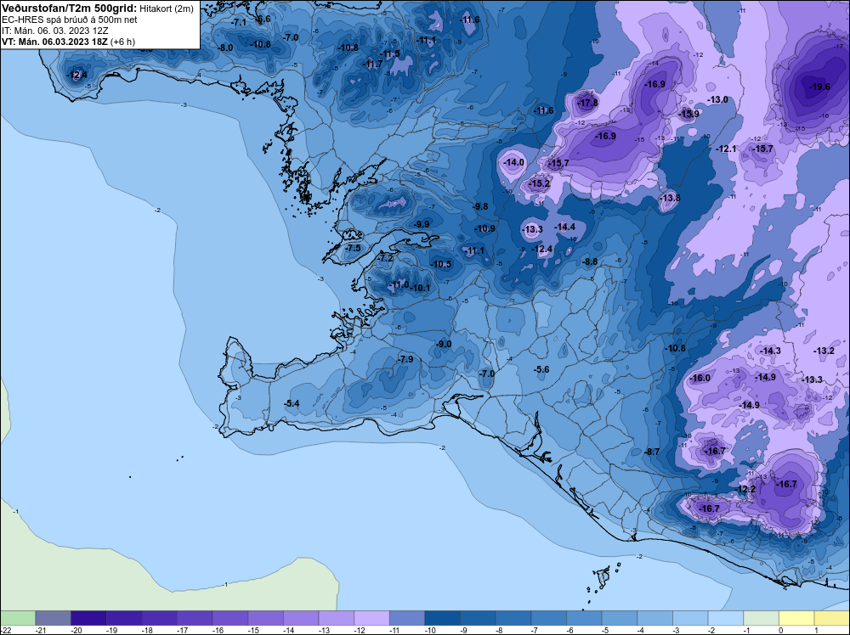Click the -8.8 temperature value
850x635 pixels.
[590, 262]
